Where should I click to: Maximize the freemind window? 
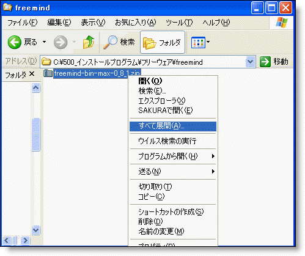271,8
